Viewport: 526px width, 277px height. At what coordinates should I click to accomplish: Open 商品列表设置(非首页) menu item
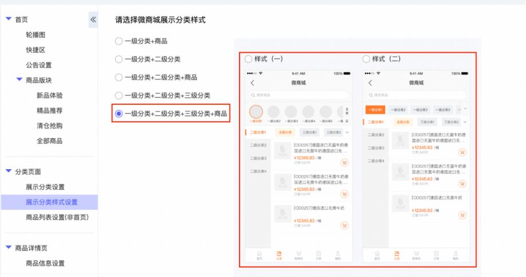(57, 217)
